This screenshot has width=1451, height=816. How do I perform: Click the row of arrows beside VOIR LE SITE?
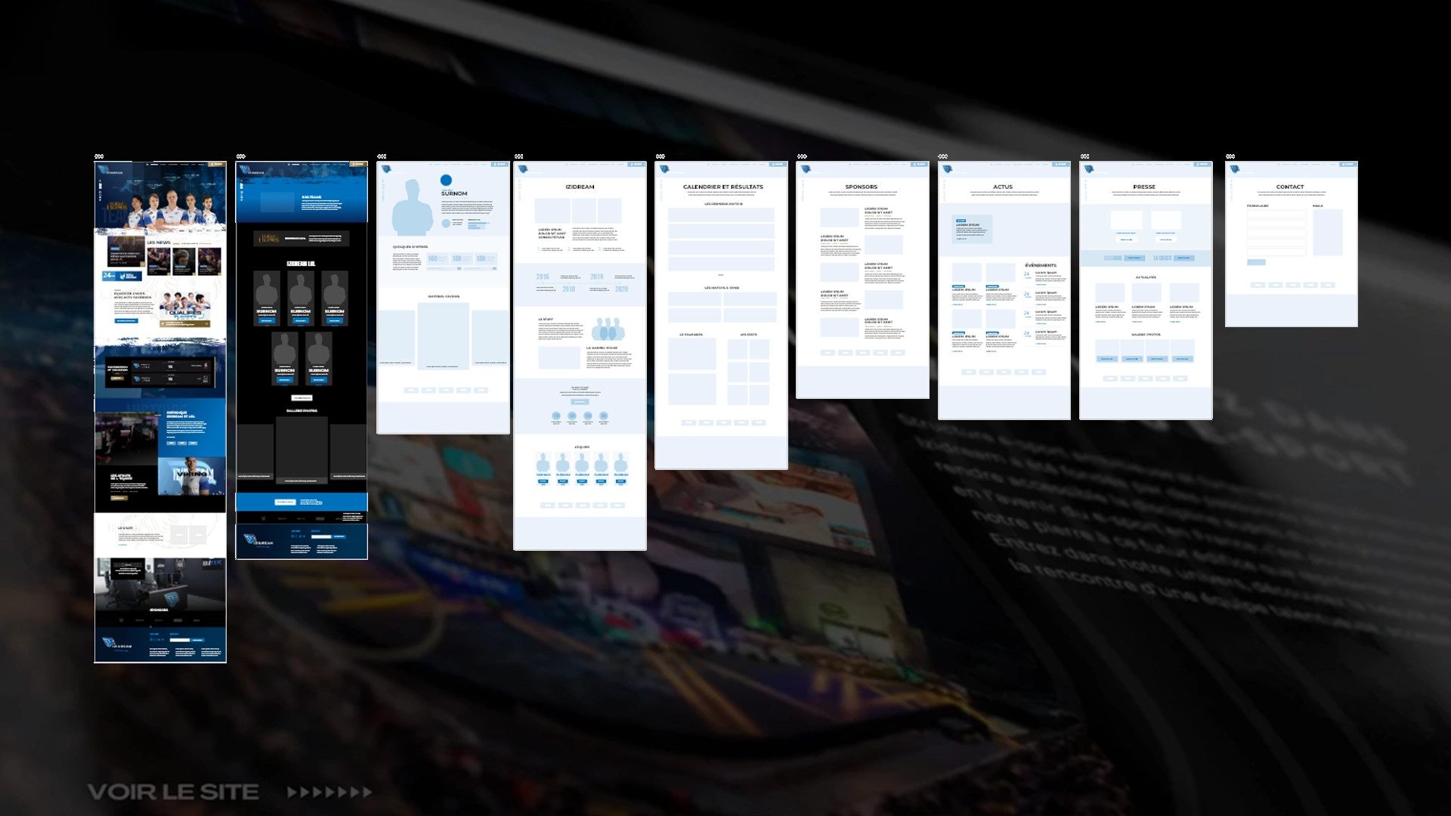(330, 792)
